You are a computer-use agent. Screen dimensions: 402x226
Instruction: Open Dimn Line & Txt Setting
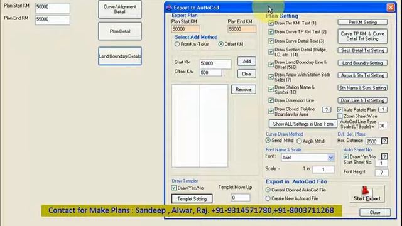[362, 100]
